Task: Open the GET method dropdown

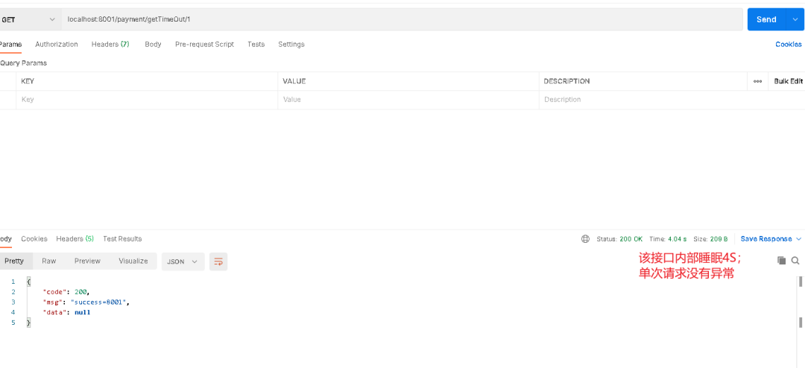Action: pyautogui.click(x=30, y=19)
